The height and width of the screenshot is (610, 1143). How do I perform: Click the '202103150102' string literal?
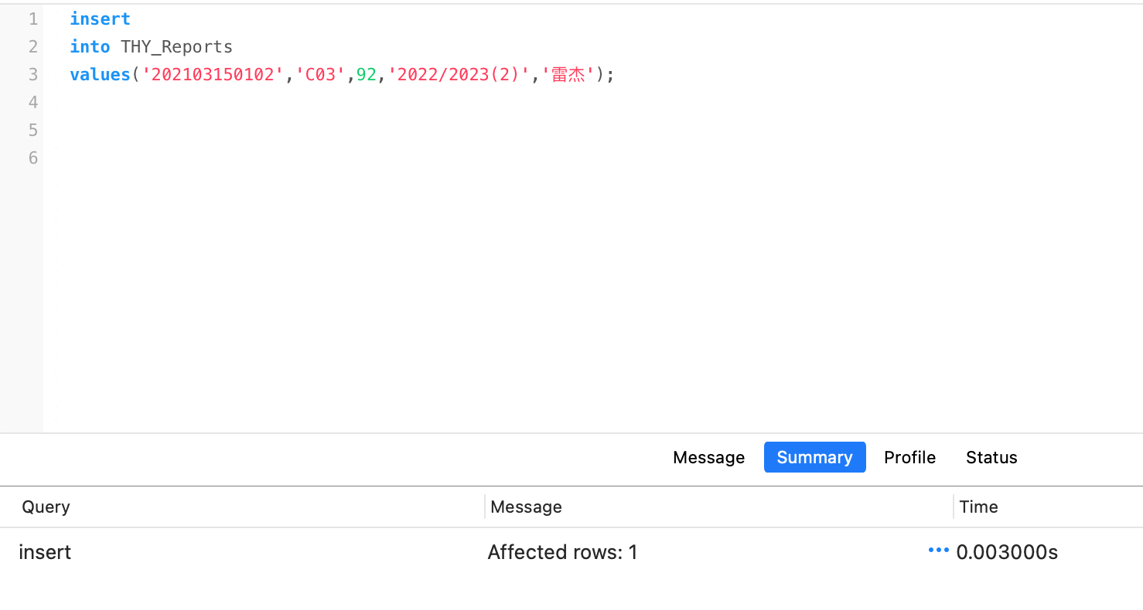pyautogui.click(x=213, y=74)
